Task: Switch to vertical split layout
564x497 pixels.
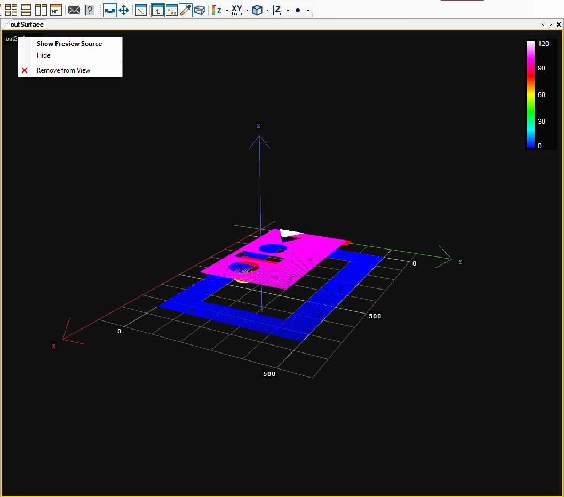Action: (x=41, y=10)
